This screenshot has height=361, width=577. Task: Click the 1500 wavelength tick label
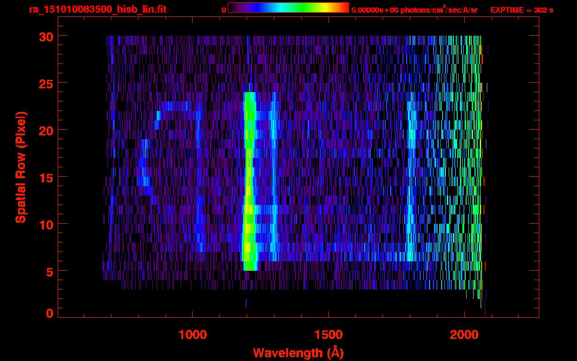tap(328, 334)
